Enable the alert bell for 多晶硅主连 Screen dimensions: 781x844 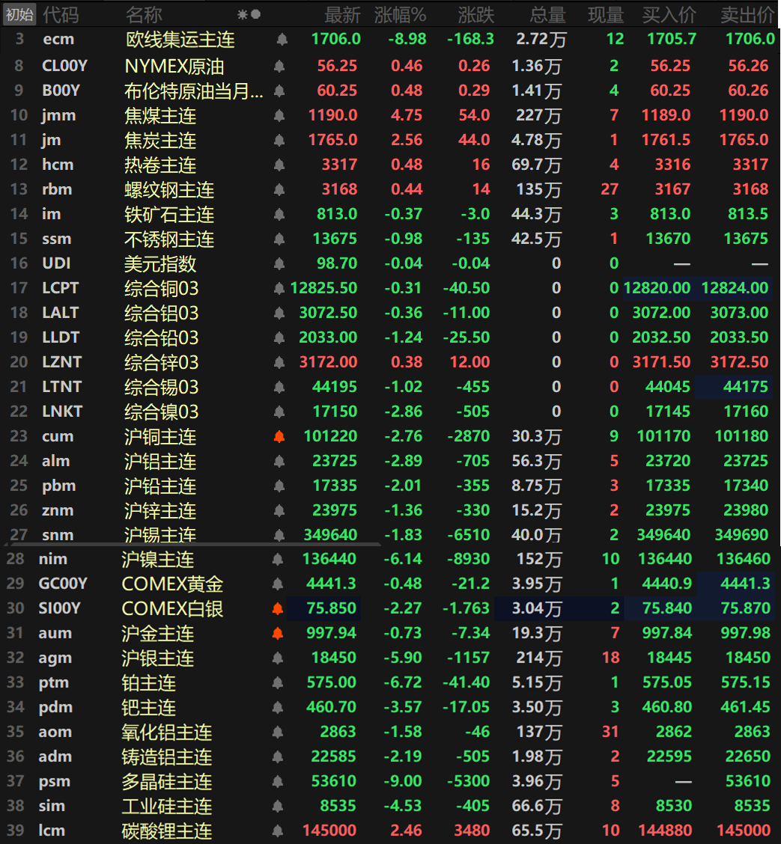278,781
